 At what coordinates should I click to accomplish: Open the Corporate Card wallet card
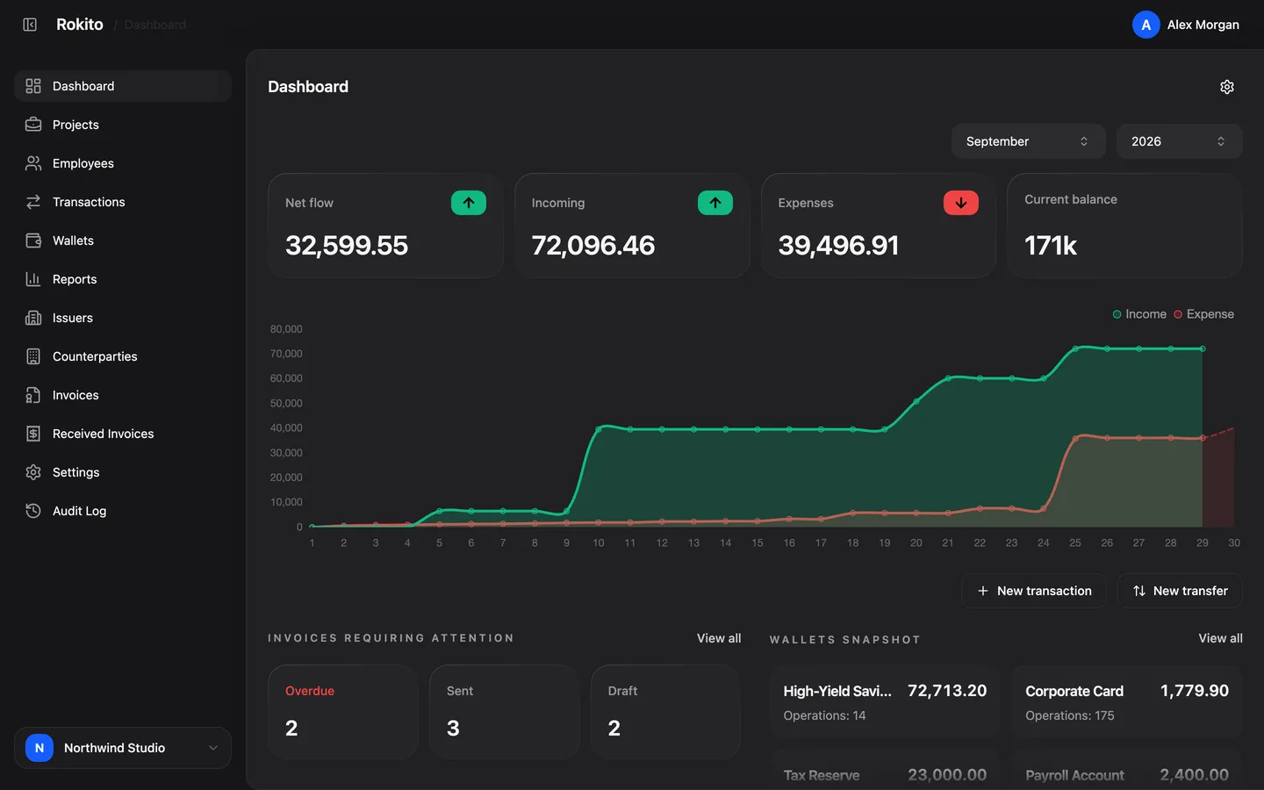tap(1127, 702)
